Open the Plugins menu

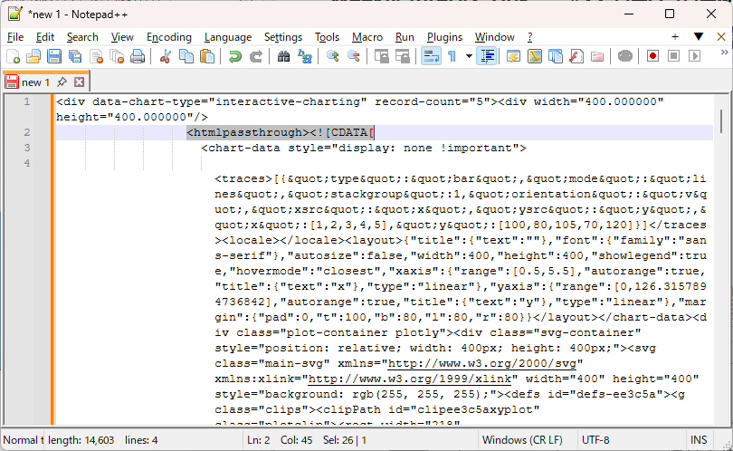click(444, 37)
